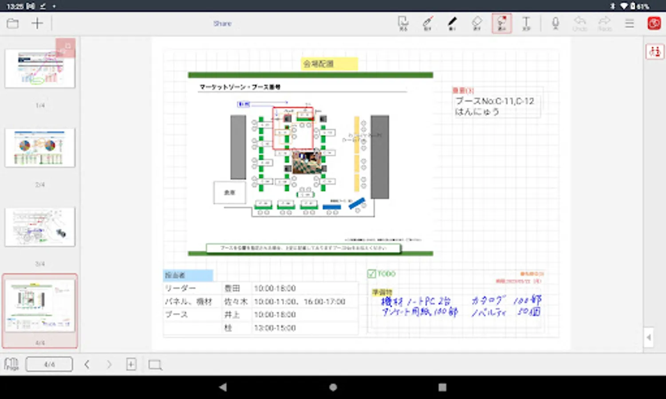Tap the microphone recording icon
This screenshot has width=666, height=399.
556,23
